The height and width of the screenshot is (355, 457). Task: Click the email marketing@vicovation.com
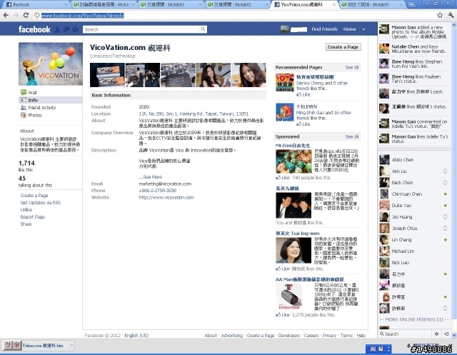(x=165, y=184)
